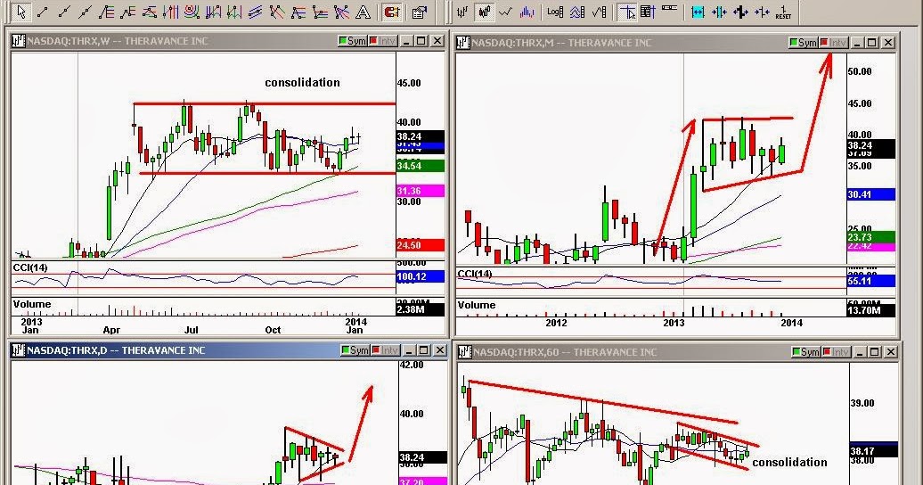The width and height of the screenshot is (923, 485).
Task: Click the 30.41 blue price label in monthly chart
Action: click(x=870, y=194)
